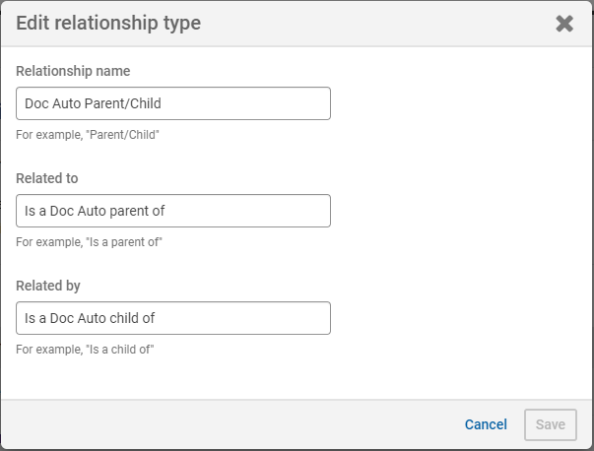This screenshot has width=594, height=451.
Task: Click the blank right side of the dialog body
Action: point(463,217)
